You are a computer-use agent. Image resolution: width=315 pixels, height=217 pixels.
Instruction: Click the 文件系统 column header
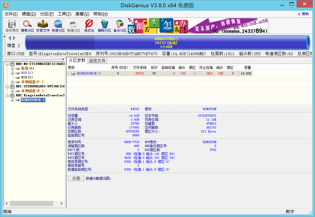(x=140, y=68)
